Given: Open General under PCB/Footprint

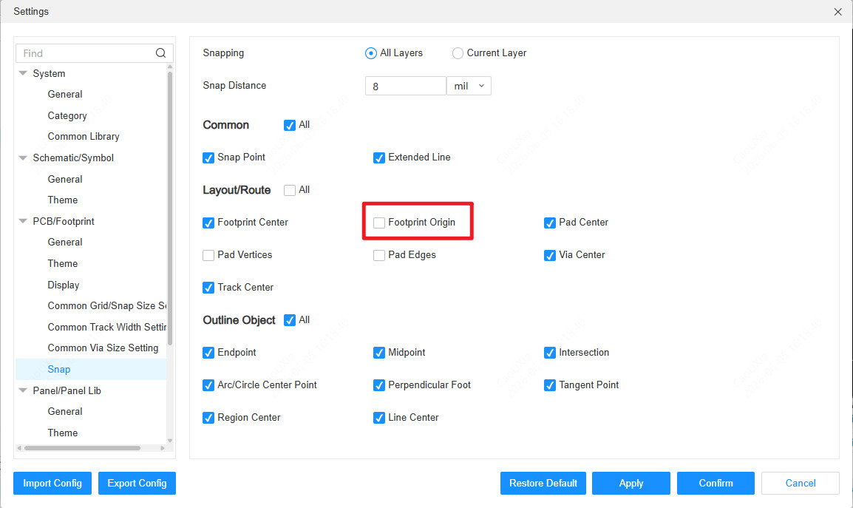Looking at the screenshot, I should [65, 243].
